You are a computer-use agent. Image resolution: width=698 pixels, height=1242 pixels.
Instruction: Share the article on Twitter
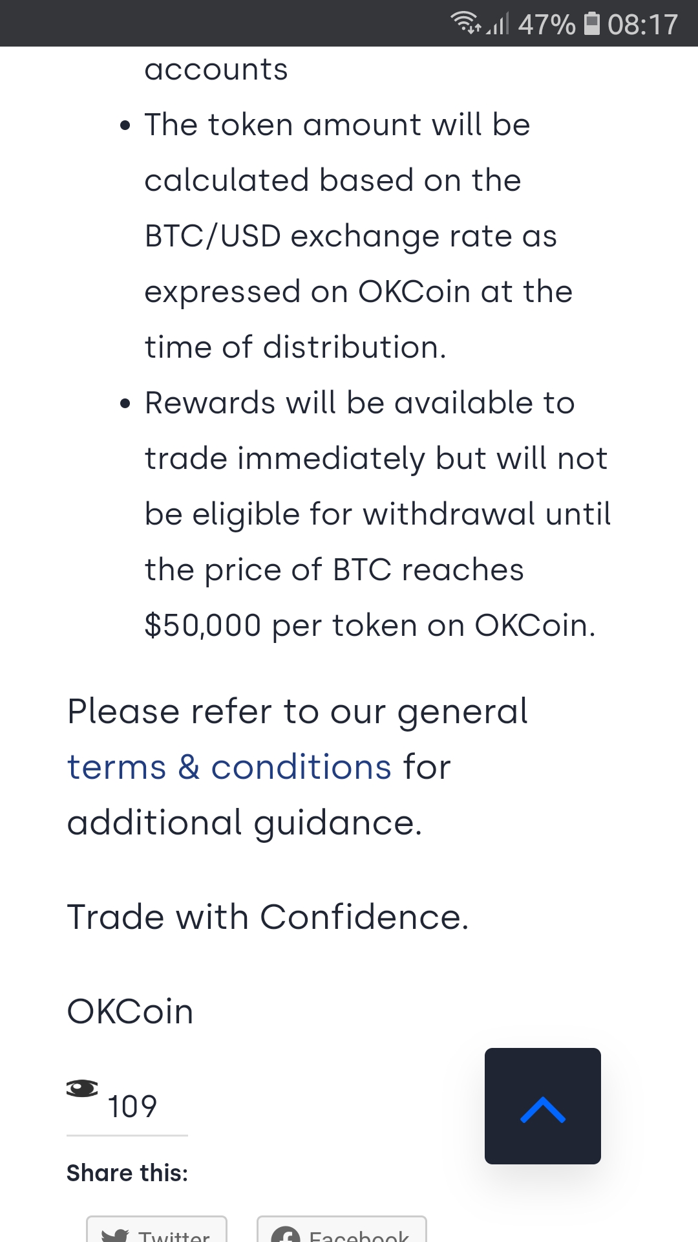pos(157,1233)
